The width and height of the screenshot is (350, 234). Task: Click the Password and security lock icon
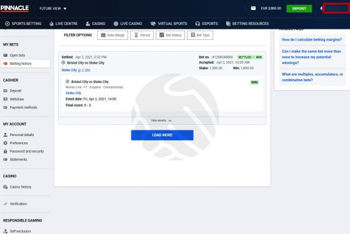pos(6,151)
